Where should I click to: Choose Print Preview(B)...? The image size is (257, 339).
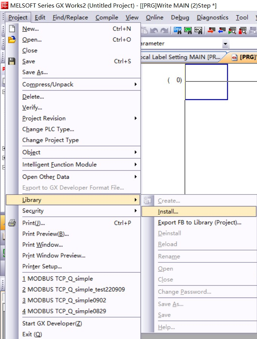pyautogui.click(x=73, y=234)
